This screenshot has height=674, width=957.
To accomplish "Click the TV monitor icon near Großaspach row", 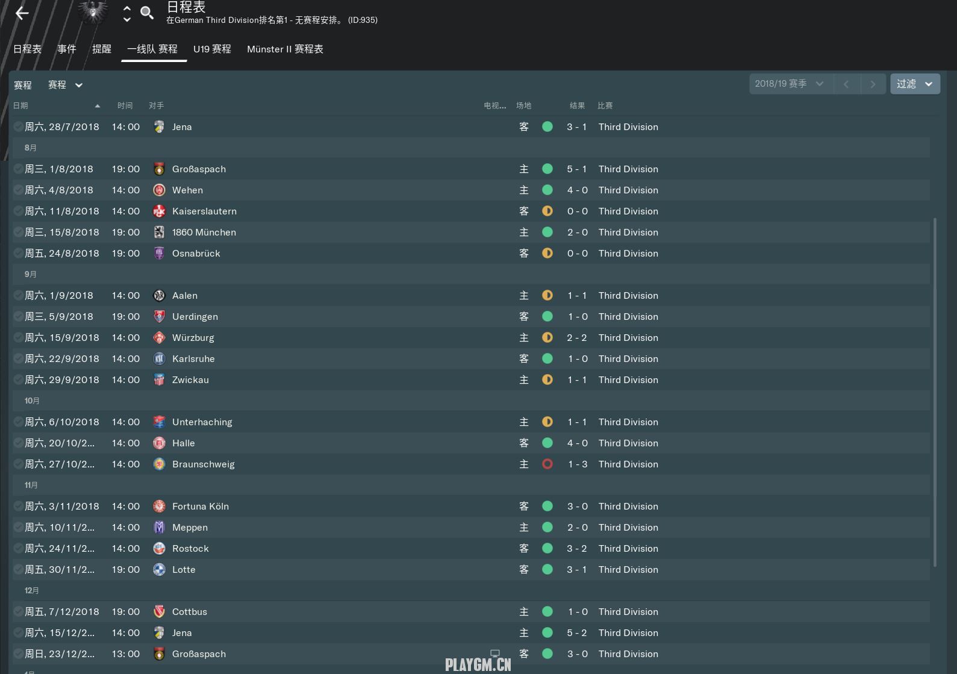I will 495,654.
